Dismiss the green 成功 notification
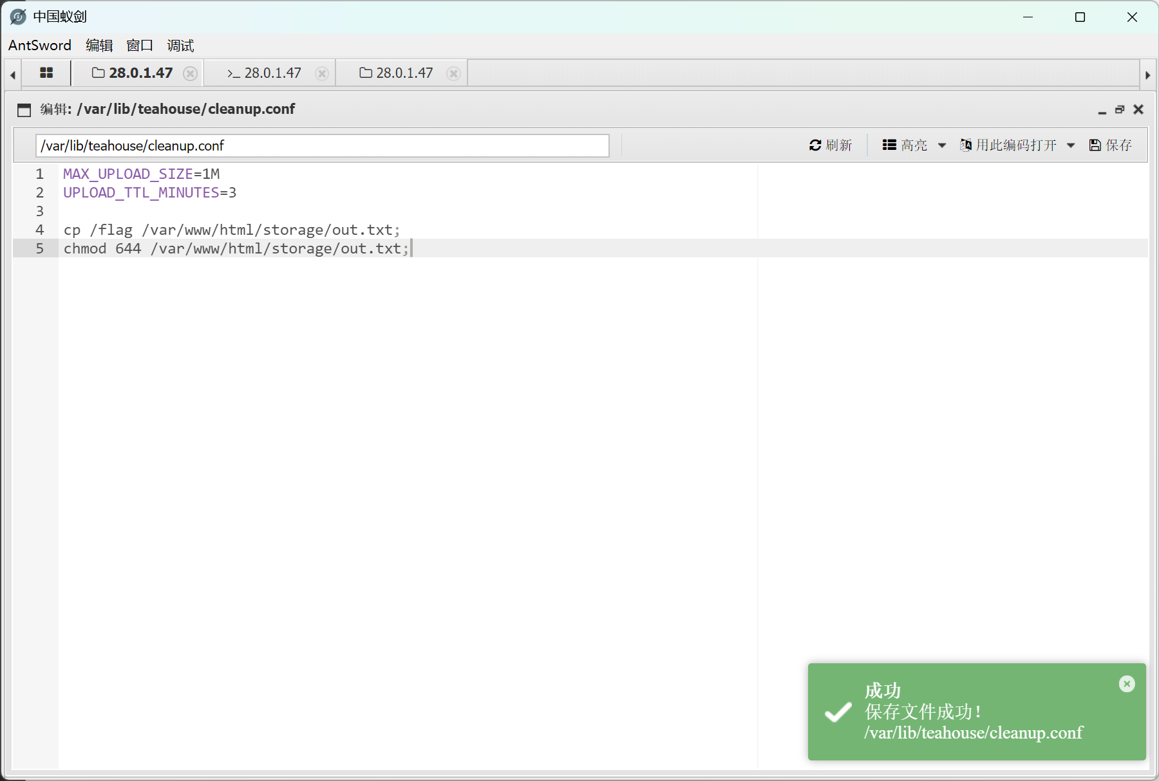Viewport: 1159px width, 781px height. pos(1127,684)
